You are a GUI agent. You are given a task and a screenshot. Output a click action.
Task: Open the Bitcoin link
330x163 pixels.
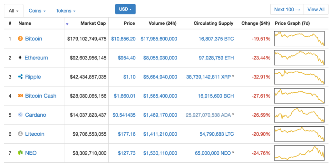pos(34,39)
